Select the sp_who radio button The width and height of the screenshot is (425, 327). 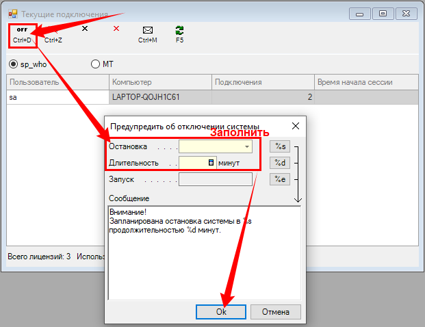[x=14, y=64]
